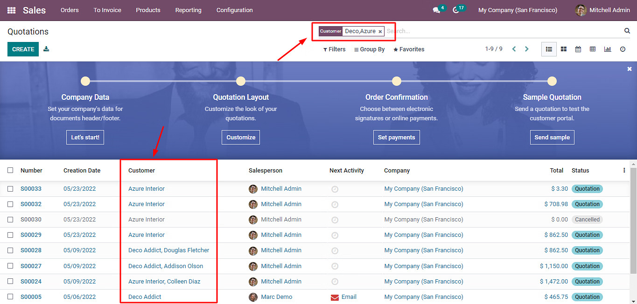Toggle the select-all header checkbox
The image size is (637, 304).
(10, 170)
